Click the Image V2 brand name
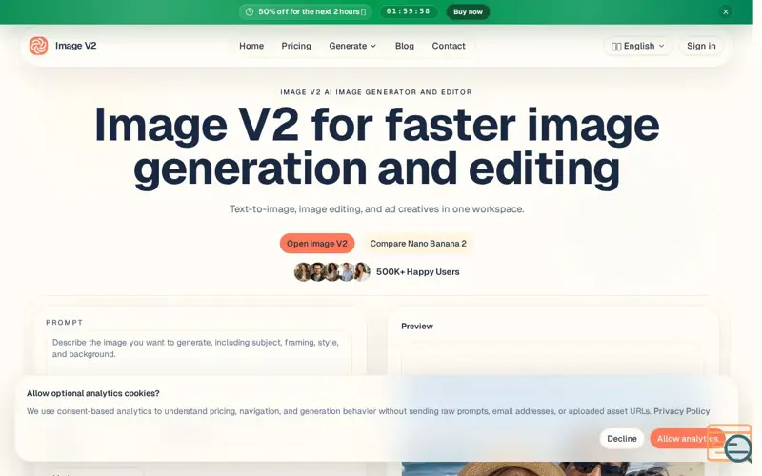This screenshot has width=762, height=476. pyautogui.click(x=76, y=46)
